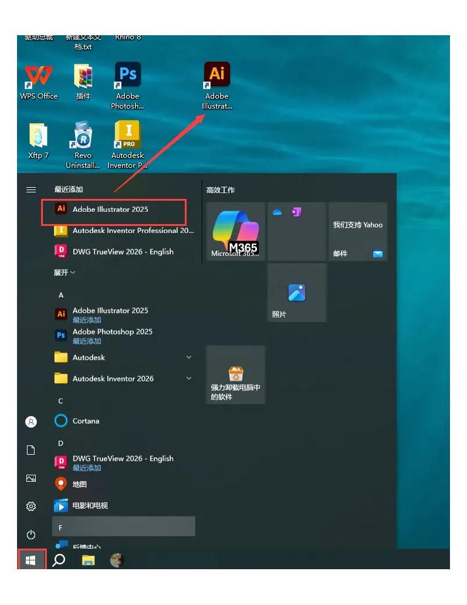Open Revo Uninstaller desktop shortcut

(83, 145)
